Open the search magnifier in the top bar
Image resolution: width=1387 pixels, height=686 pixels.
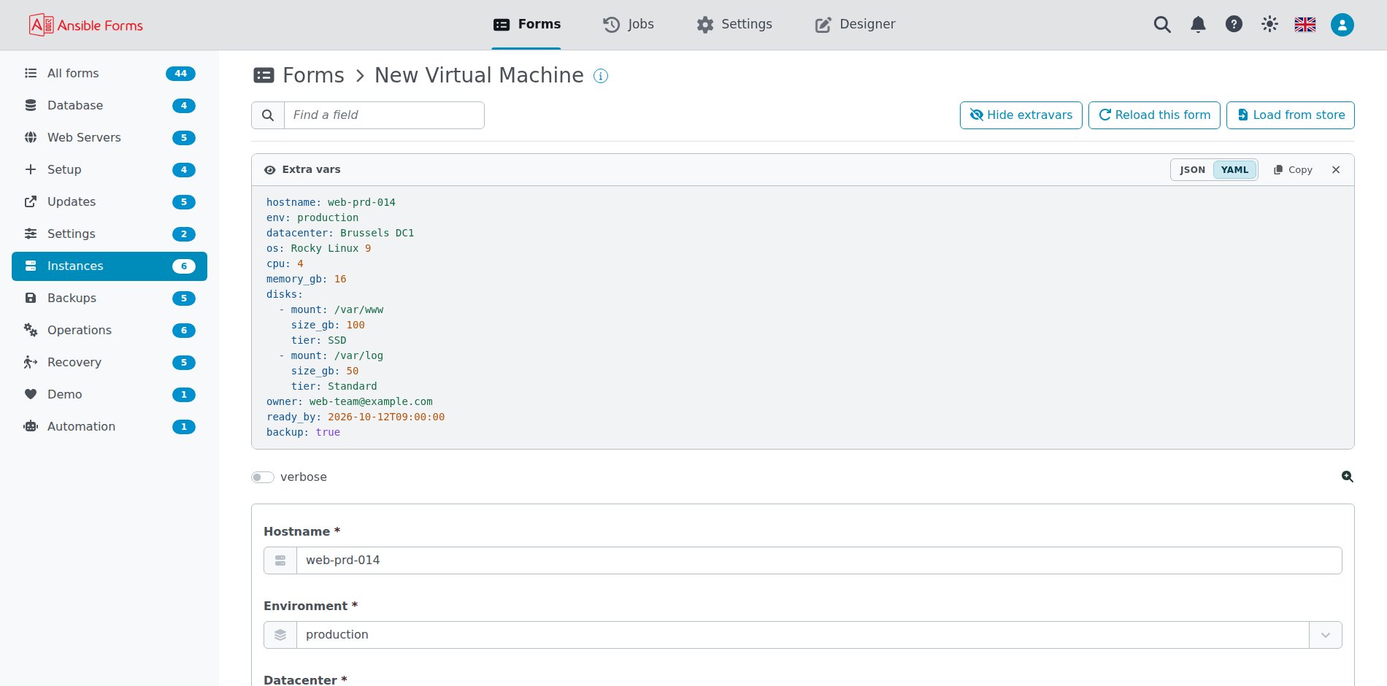(x=1162, y=25)
